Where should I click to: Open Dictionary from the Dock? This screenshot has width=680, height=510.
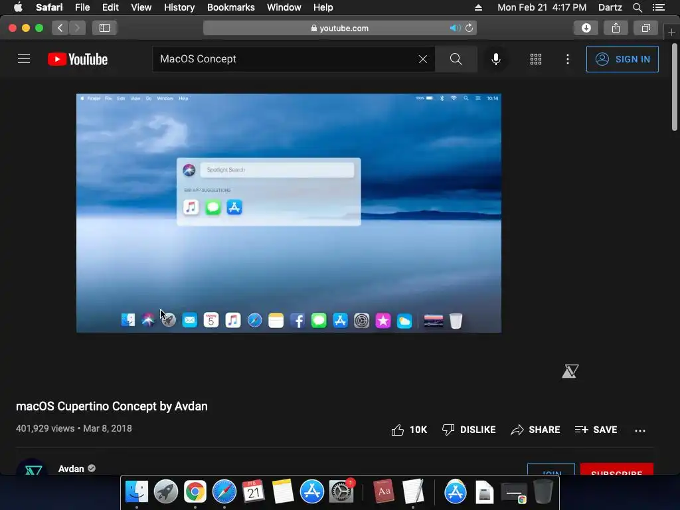point(384,491)
